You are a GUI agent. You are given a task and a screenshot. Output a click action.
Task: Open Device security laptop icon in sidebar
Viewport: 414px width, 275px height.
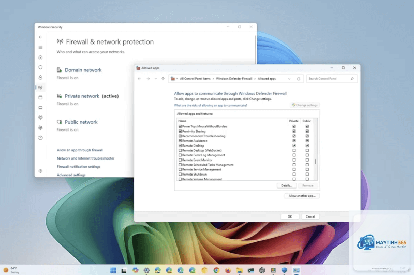40,108
